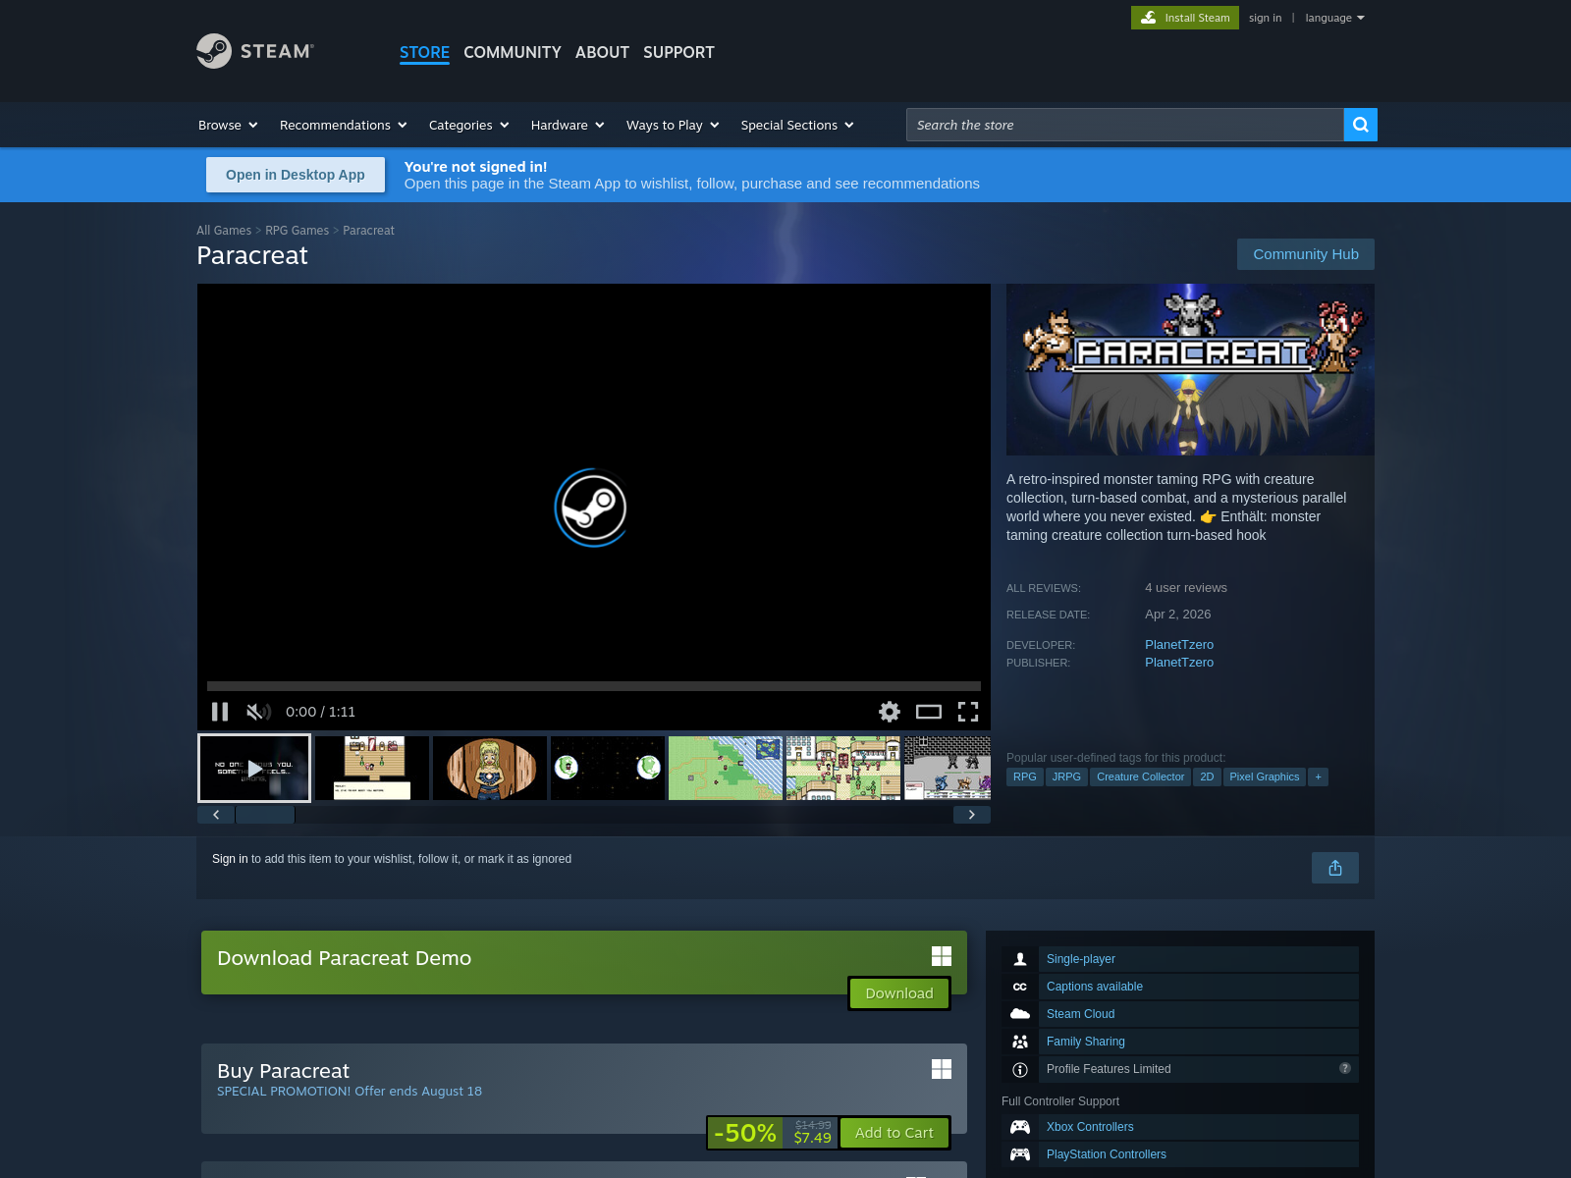Open video settings gear
This screenshot has width=1571, height=1178.
[x=890, y=712]
